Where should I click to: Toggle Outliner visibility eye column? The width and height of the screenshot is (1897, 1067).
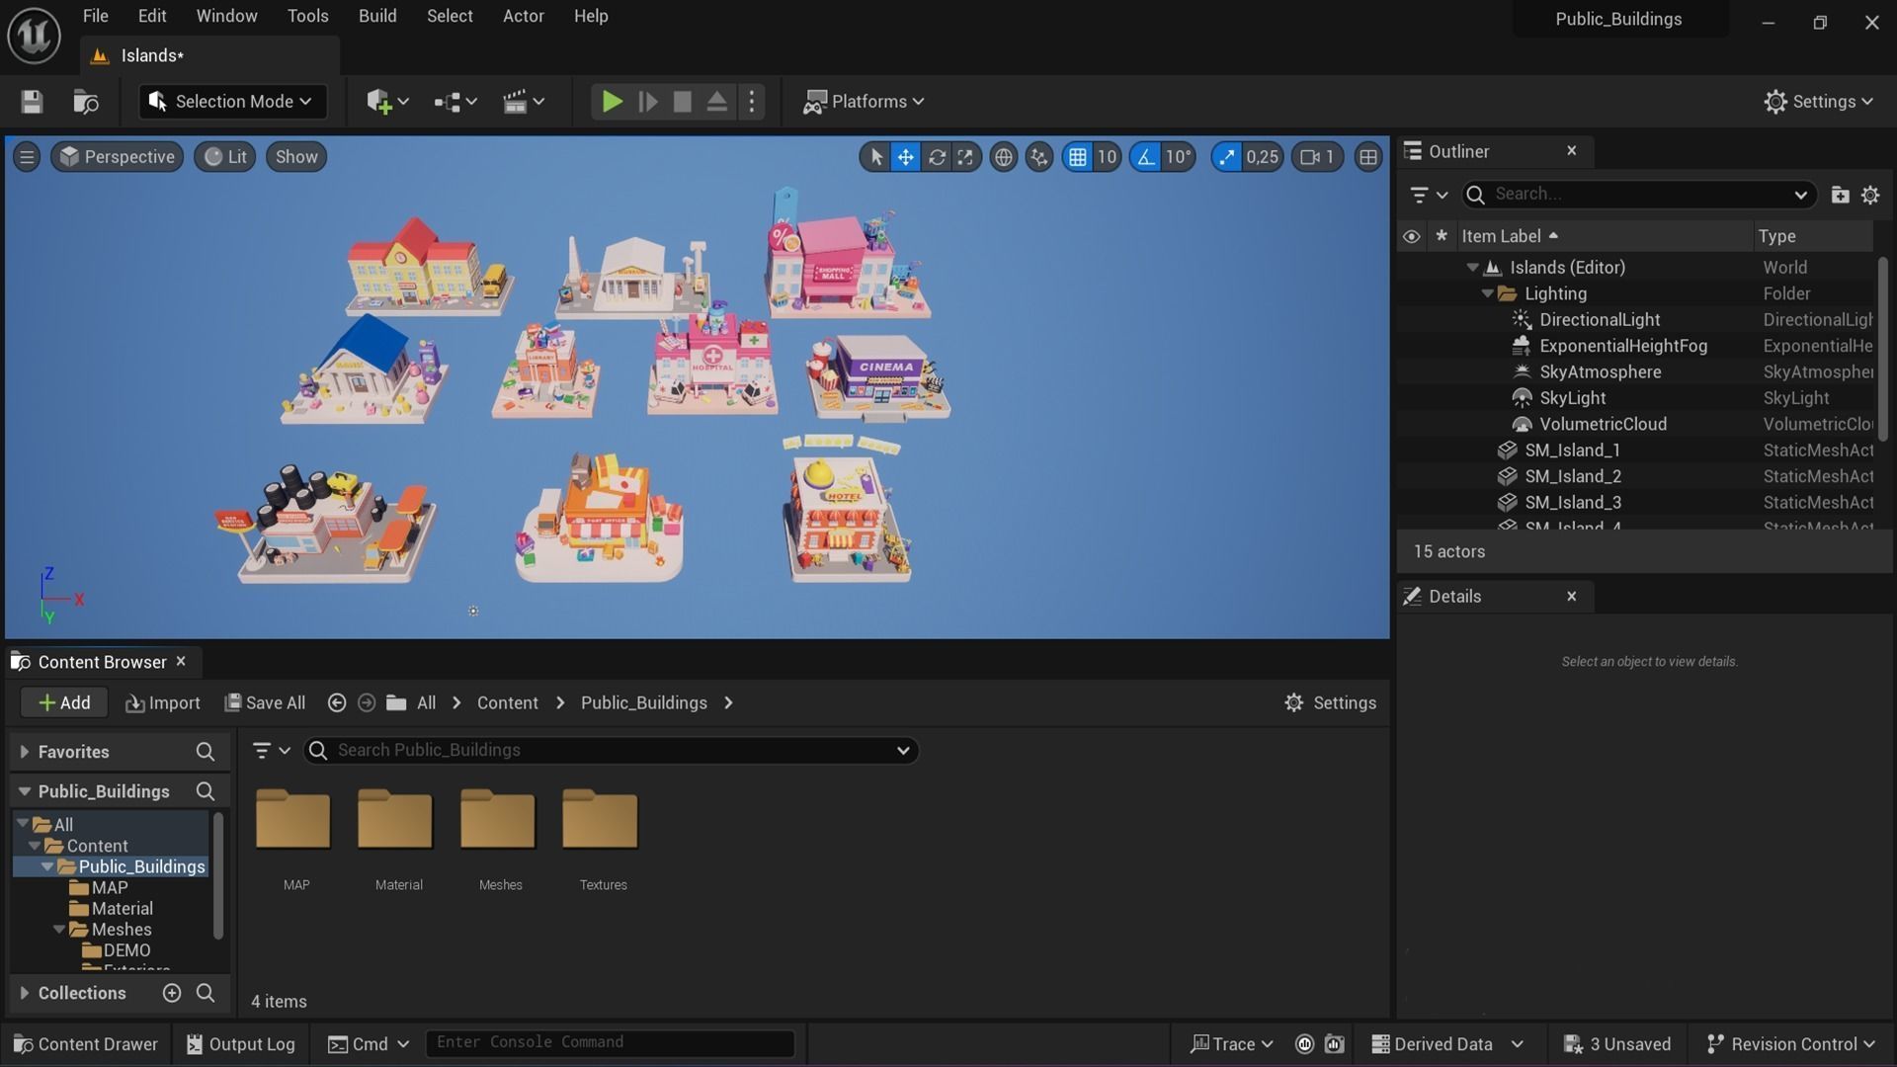pos(1411,236)
